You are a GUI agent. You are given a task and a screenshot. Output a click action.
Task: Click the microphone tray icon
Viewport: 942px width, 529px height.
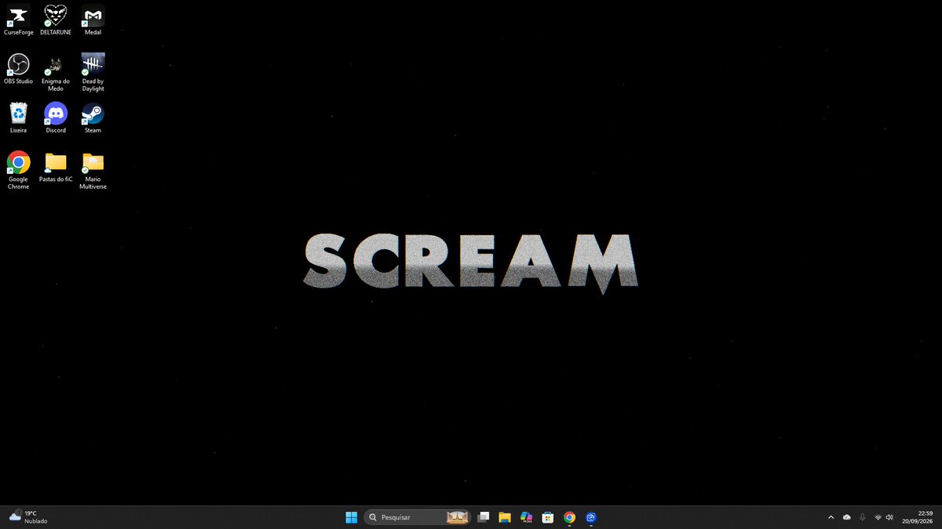[x=862, y=517]
